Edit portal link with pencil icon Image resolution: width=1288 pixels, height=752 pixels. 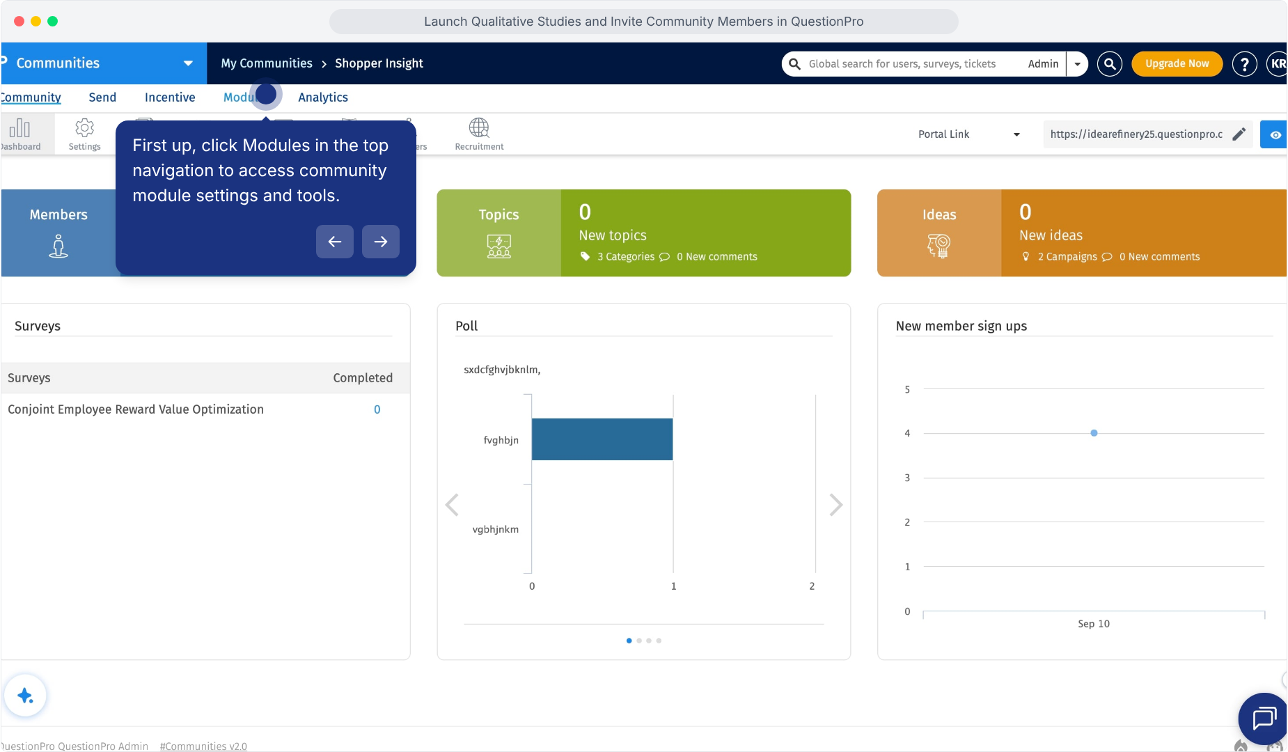tap(1239, 134)
